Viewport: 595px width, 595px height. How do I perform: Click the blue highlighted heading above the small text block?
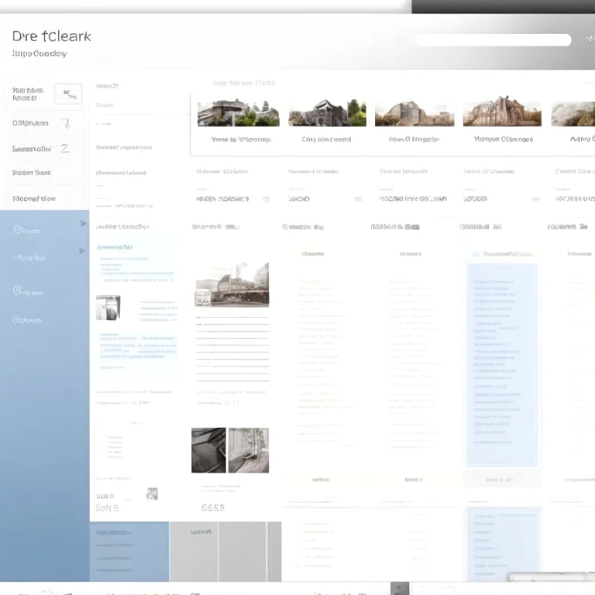pos(115,247)
